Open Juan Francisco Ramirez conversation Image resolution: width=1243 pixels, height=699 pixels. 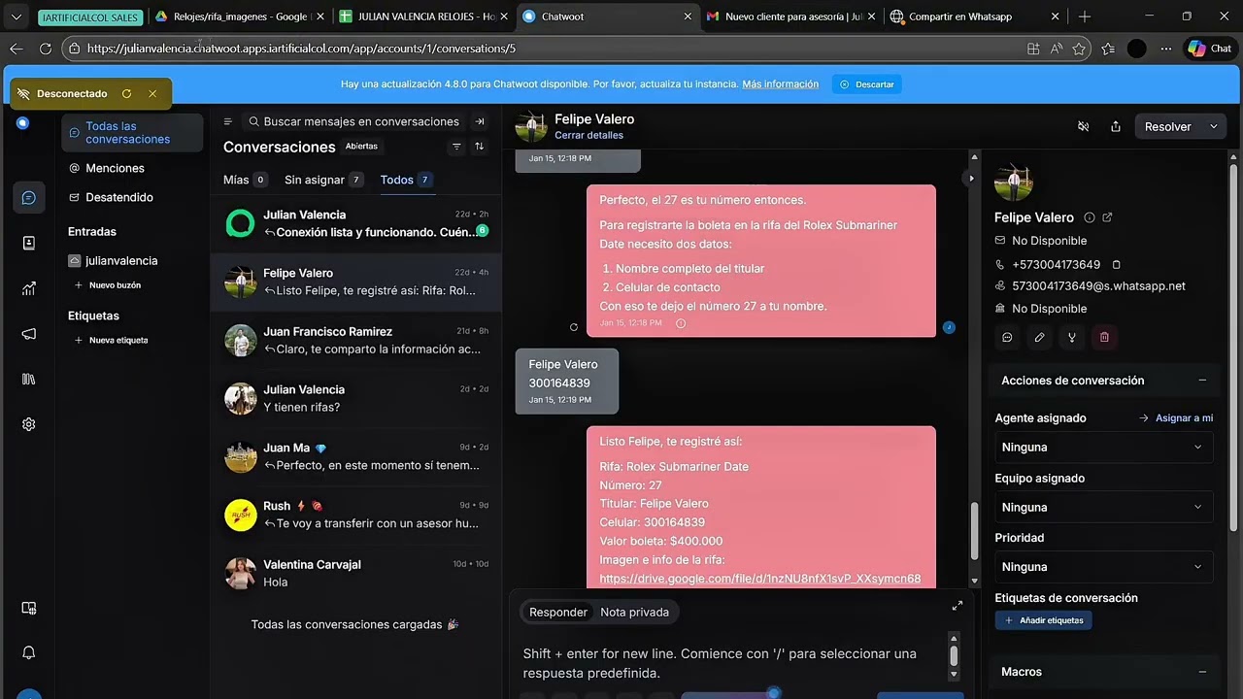[x=356, y=341]
